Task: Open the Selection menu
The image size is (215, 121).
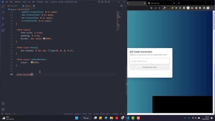Action: tap(18, 2)
